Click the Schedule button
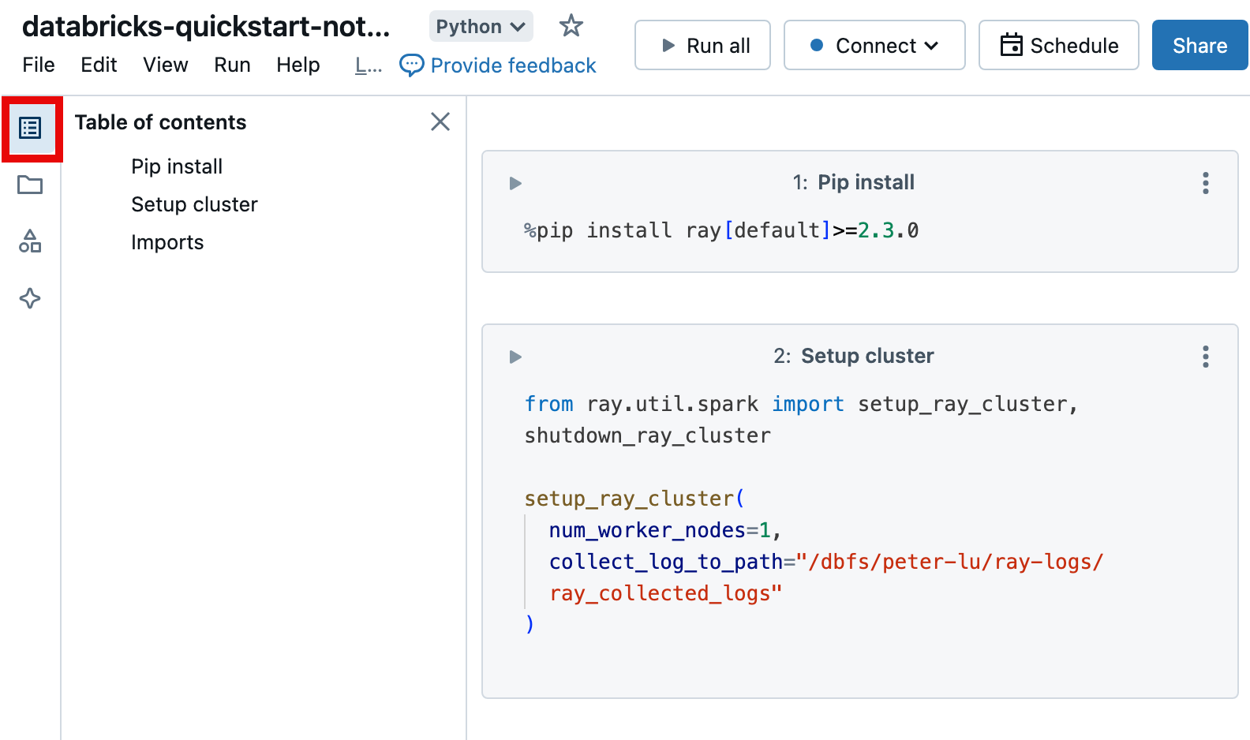Screen dimensions: 1250x740 (x=1058, y=46)
